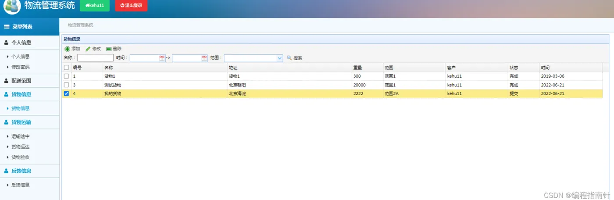This screenshot has width=614, height=200.
Task: Click the 提交 status cell
Action: [523, 93]
